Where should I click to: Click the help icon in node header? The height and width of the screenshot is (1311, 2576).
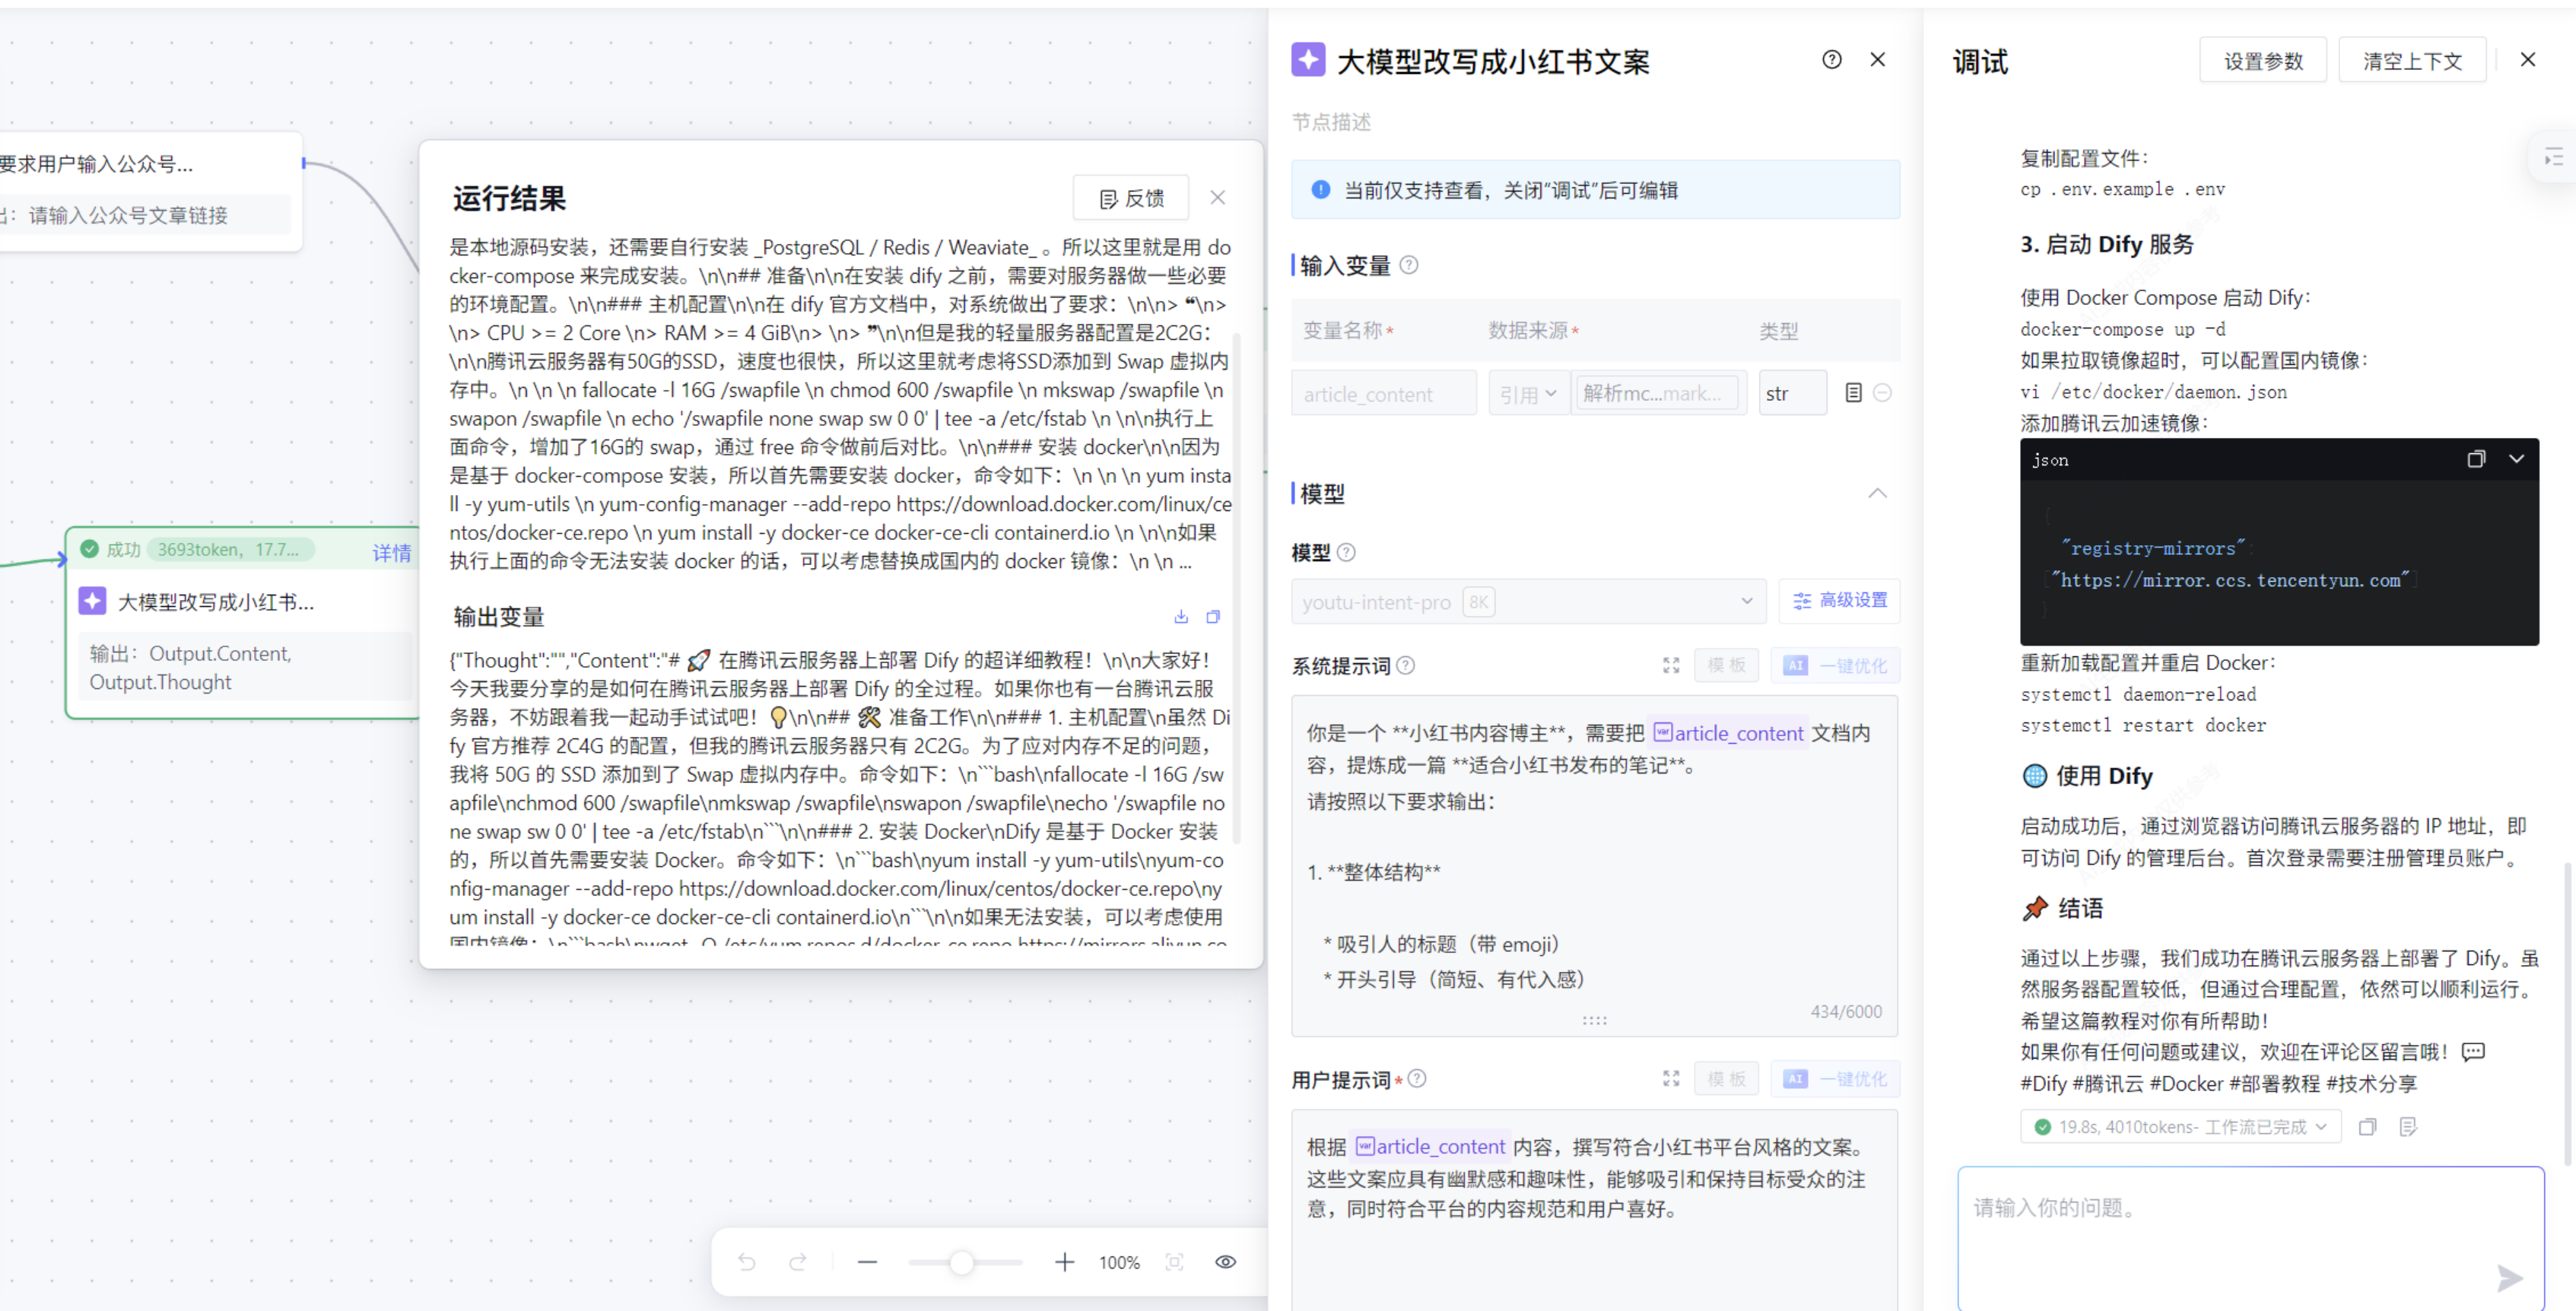(1831, 60)
